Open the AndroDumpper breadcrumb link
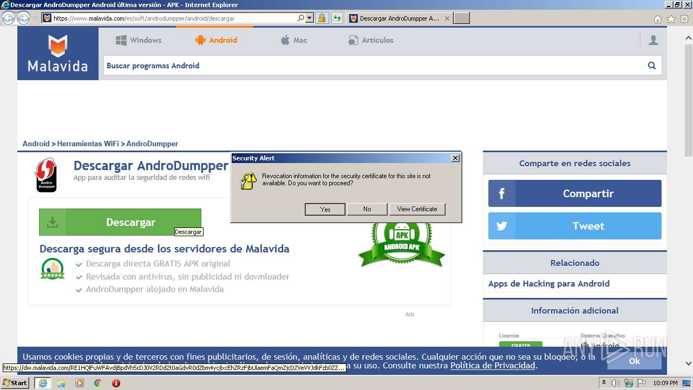The height and width of the screenshot is (390, 693). [152, 144]
